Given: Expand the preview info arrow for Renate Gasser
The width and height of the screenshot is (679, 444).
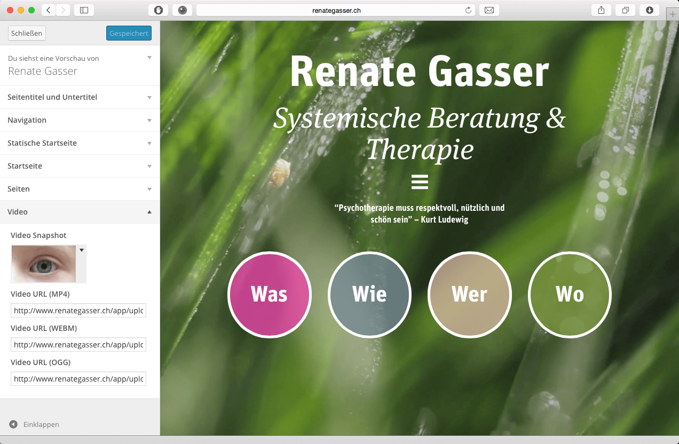Looking at the screenshot, I should click(149, 58).
